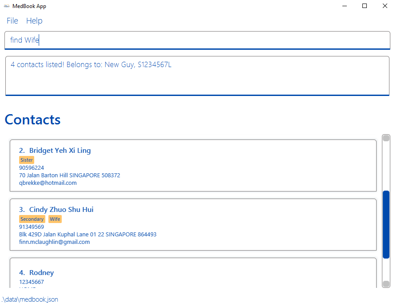Select the Rodney contact name
The image size is (393, 303).
pyautogui.click(x=42, y=273)
